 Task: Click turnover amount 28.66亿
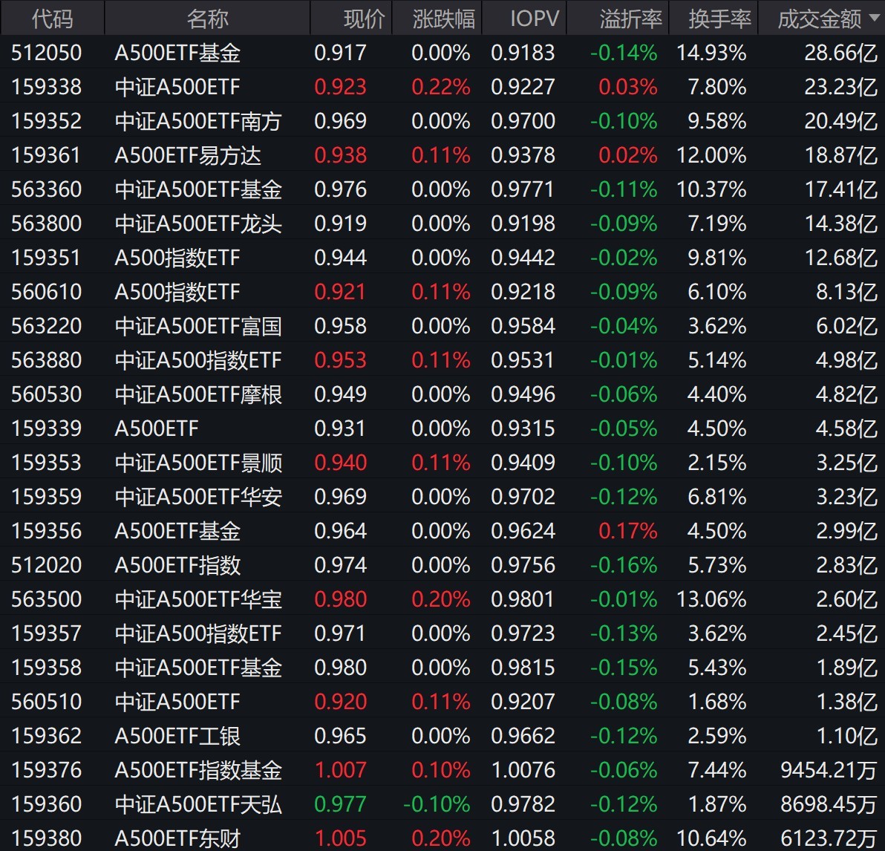pyautogui.click(x=840, y=53)
